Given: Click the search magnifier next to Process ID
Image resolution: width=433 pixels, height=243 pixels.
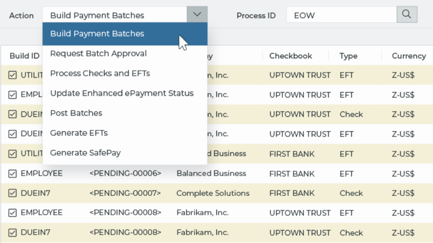Looking at the screenshot, I should coord(407,14).
